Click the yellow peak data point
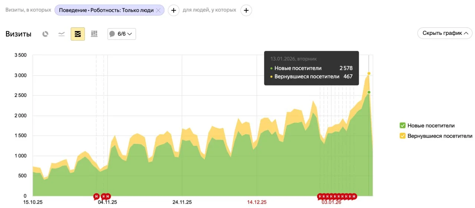The height and width of the screenshot is (208, 475). (x=369, y=73)
